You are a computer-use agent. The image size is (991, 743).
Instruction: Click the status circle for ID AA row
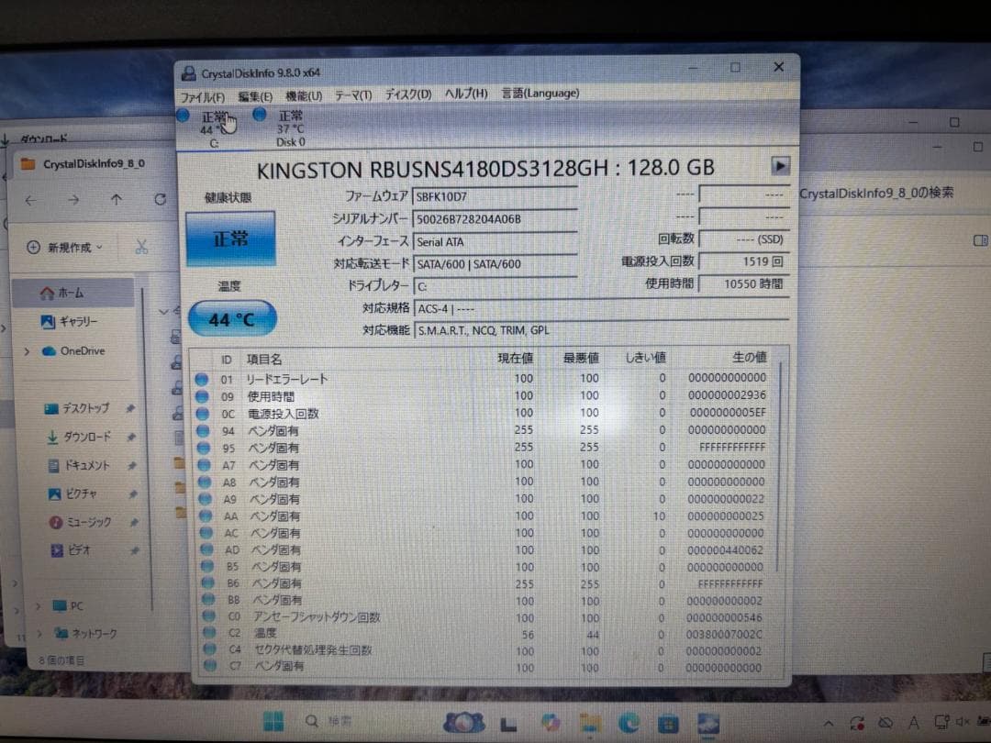(x=206, y=516)
